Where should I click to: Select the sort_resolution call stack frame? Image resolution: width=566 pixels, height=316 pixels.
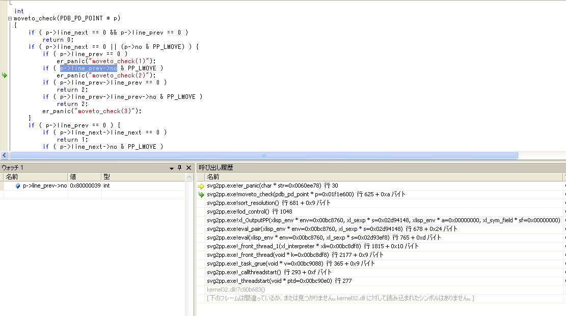[268, 203]
